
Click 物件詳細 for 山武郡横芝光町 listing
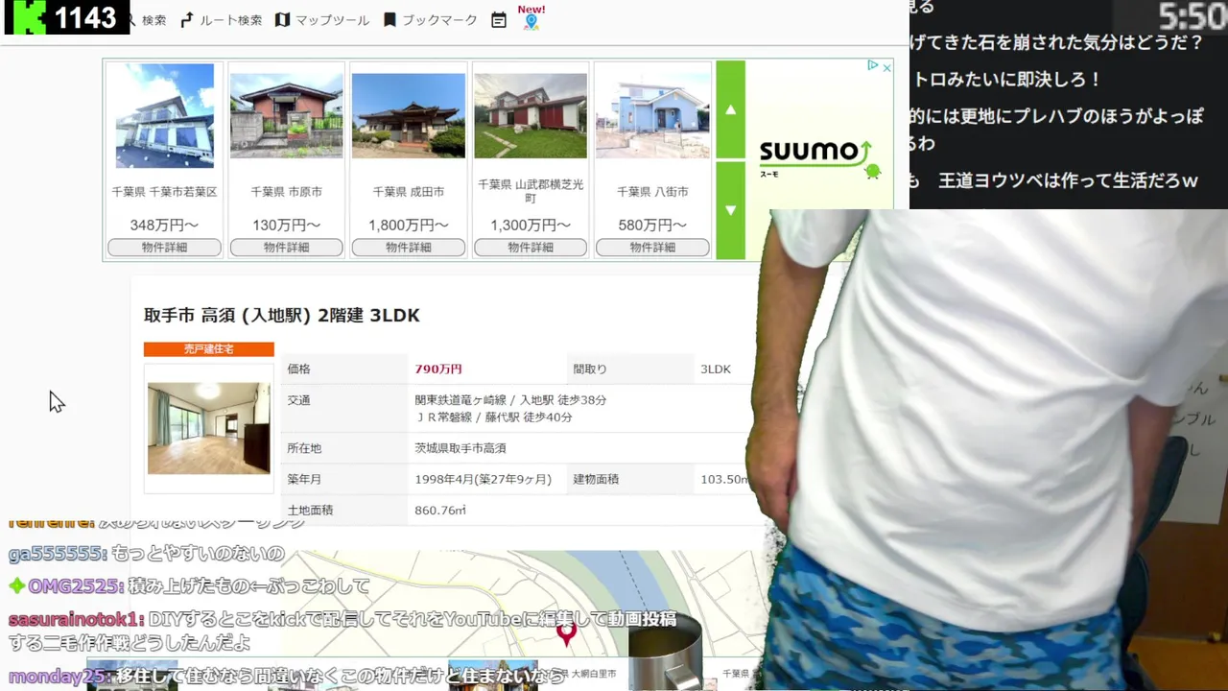(x=531, y=248)
